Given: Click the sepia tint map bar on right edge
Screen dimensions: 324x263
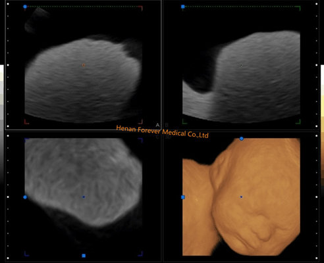Looking at the screenshot, I should pos(322,122).
